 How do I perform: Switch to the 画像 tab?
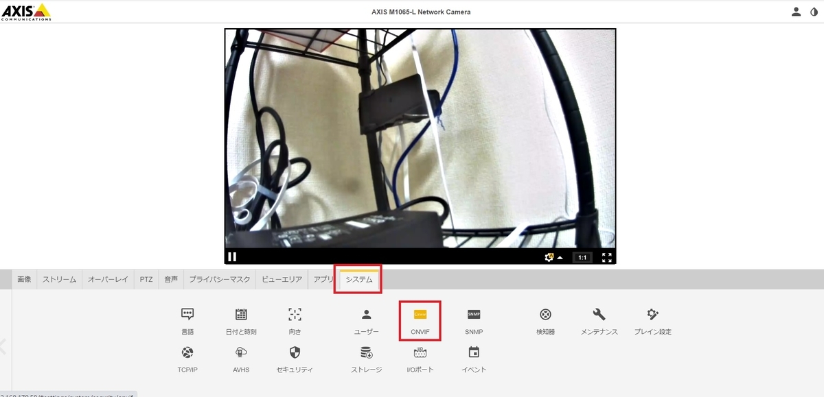click(24, 280)
